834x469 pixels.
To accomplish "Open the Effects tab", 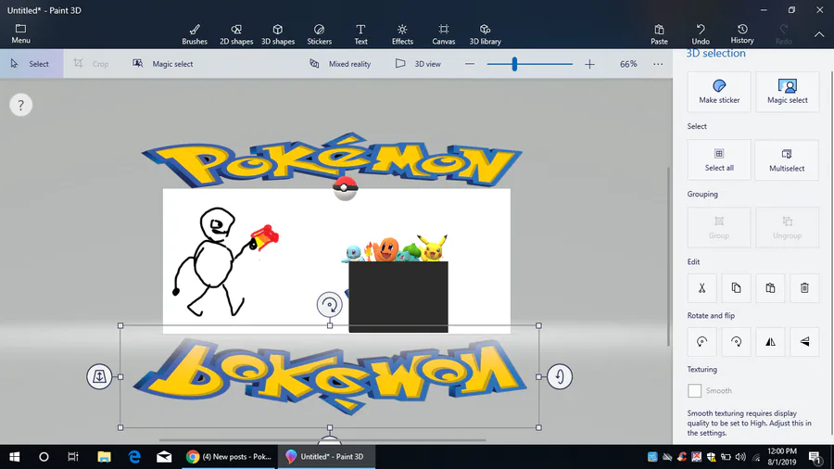I will [402, 34].
